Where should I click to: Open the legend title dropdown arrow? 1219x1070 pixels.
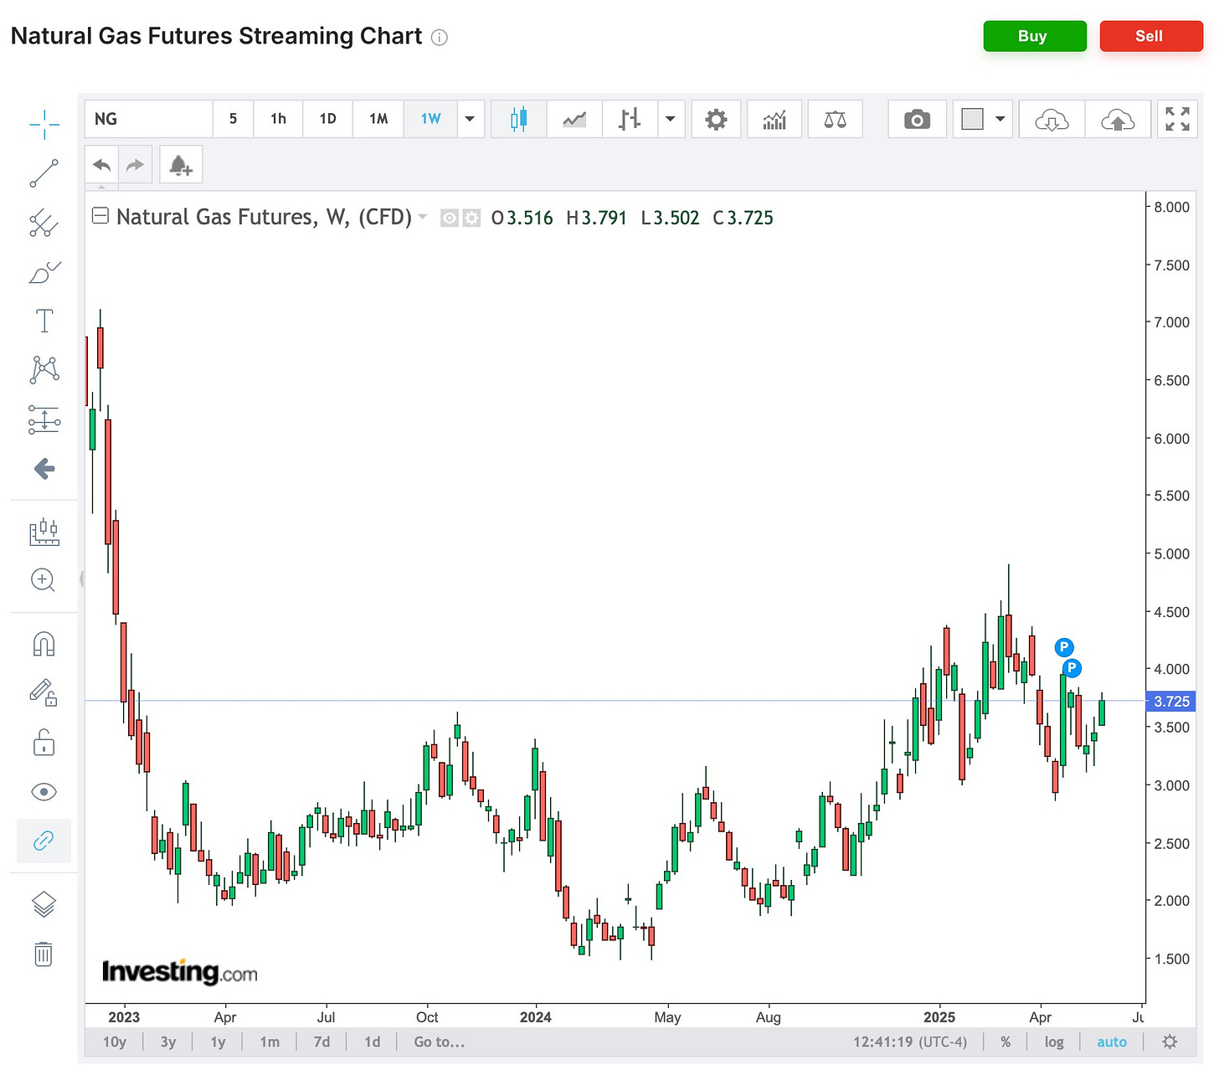(x=422, y=217)
